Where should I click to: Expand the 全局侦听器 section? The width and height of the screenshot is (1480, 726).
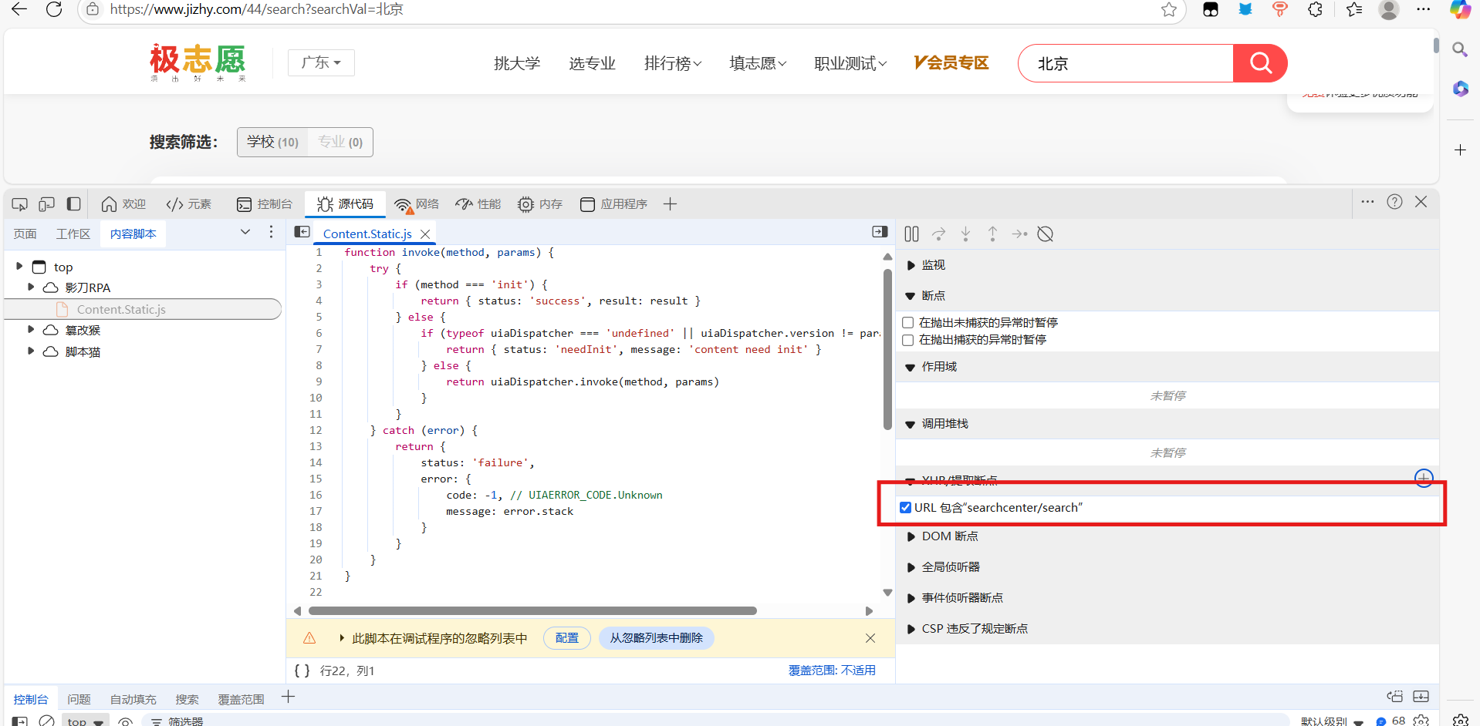click(911, 567)
